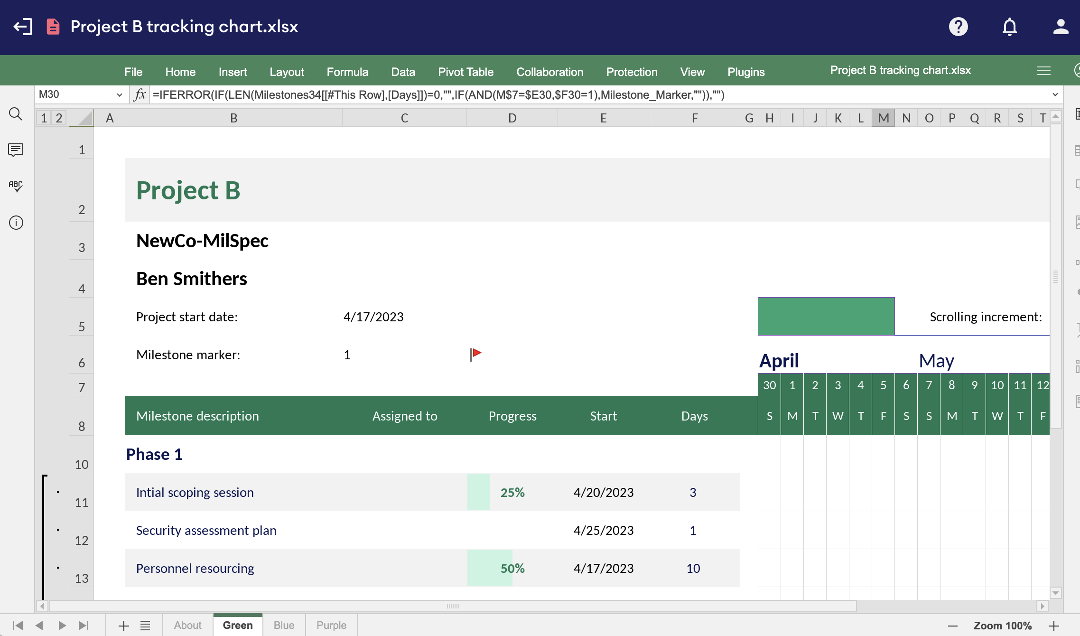Zoom out with the minus button
The height and width of the screenshot is (636, 1080).
pyautogui.click(x=952, y=626)
